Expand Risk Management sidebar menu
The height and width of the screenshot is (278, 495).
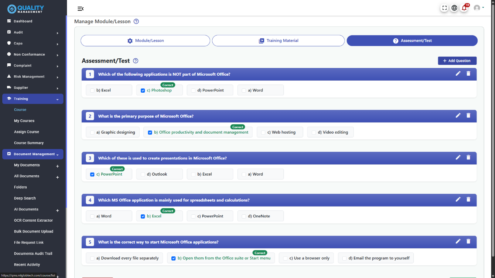click(57, 77)
